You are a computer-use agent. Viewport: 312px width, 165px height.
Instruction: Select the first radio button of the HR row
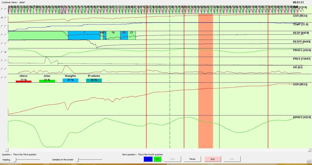[2, 69]
